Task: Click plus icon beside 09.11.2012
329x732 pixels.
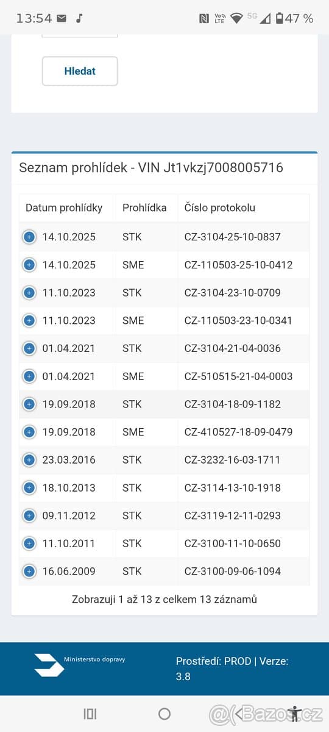Action: click(29, 515)
